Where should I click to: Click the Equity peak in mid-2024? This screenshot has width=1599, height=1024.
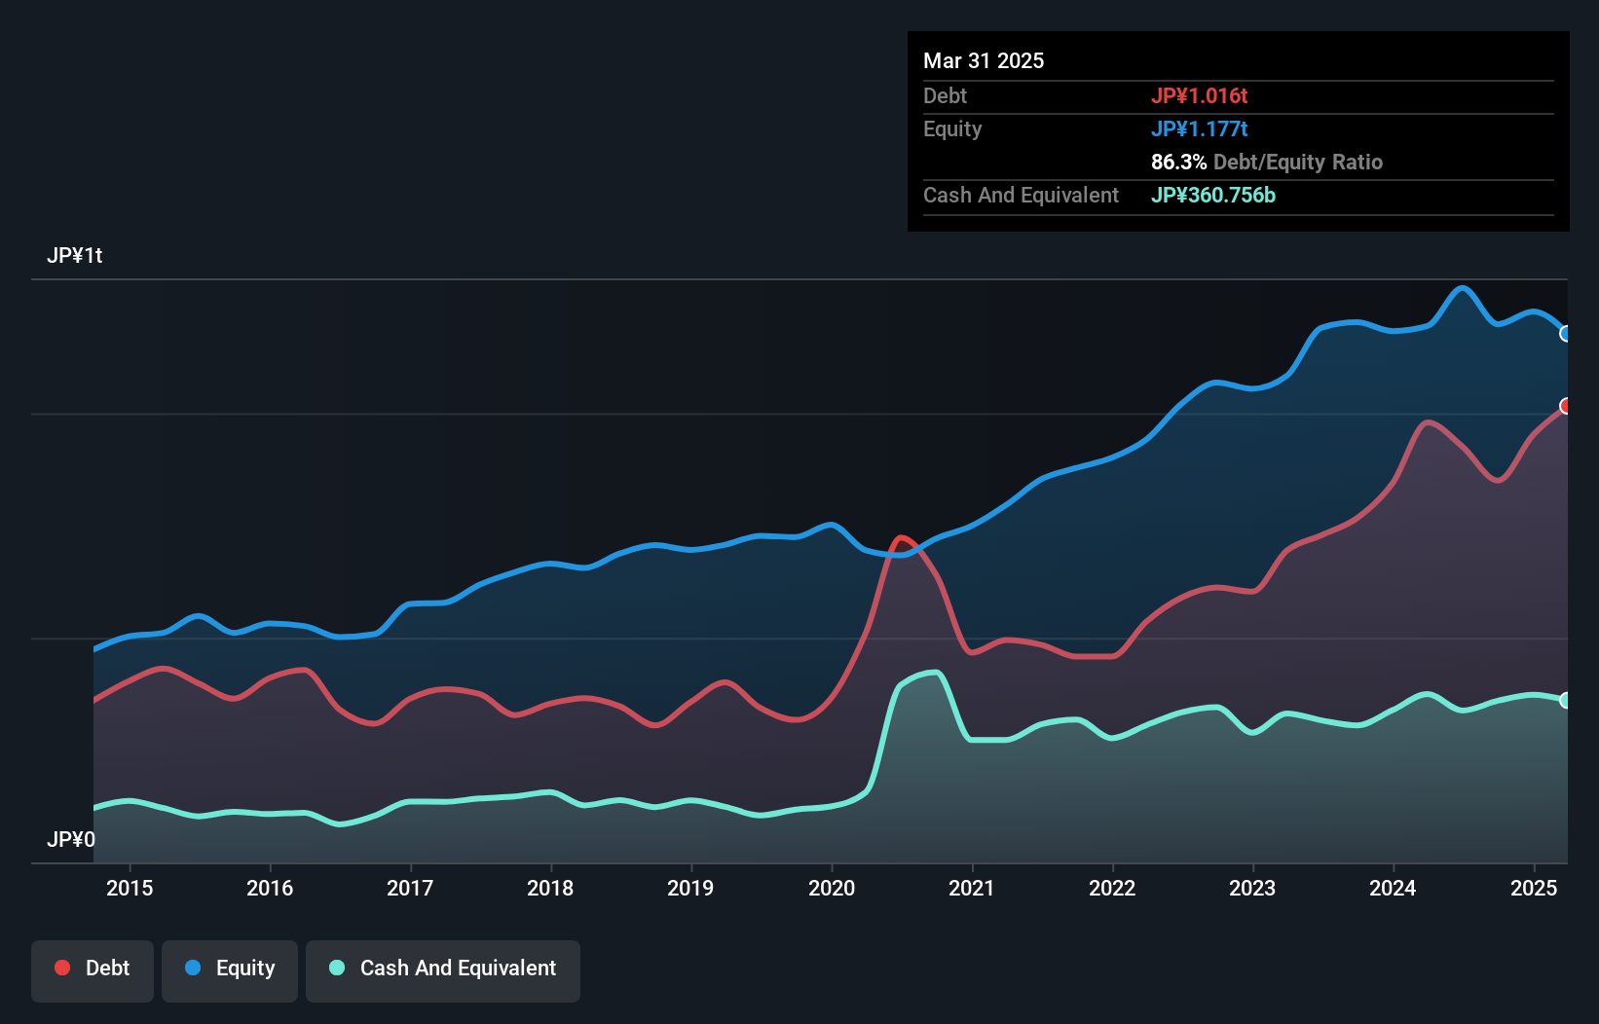coord(1462,288)
